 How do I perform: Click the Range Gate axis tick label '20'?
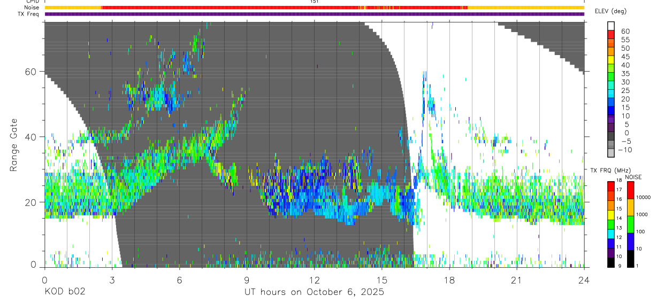click(x=31, y=202)
